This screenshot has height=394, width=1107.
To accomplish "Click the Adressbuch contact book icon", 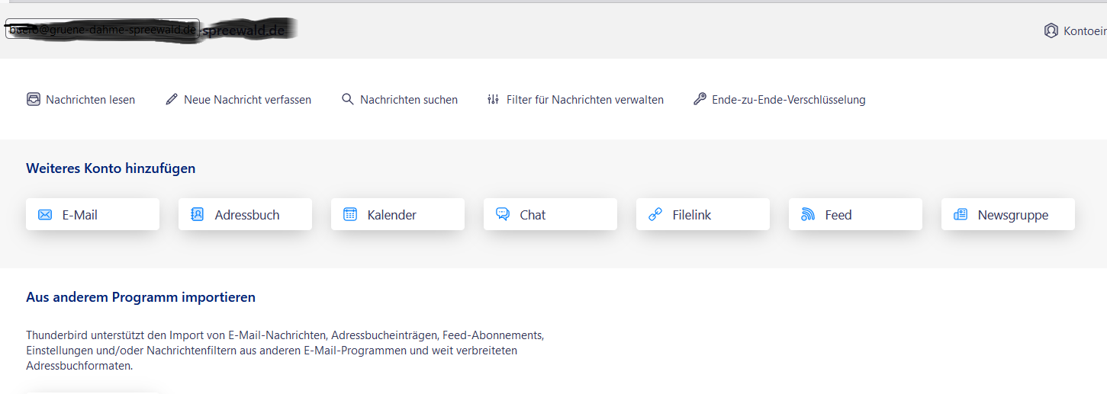I will click(x=198, y=214).
